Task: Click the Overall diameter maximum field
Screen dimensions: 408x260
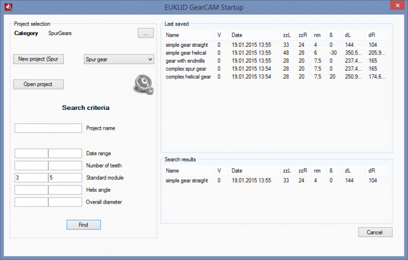Action: point(65,202)
